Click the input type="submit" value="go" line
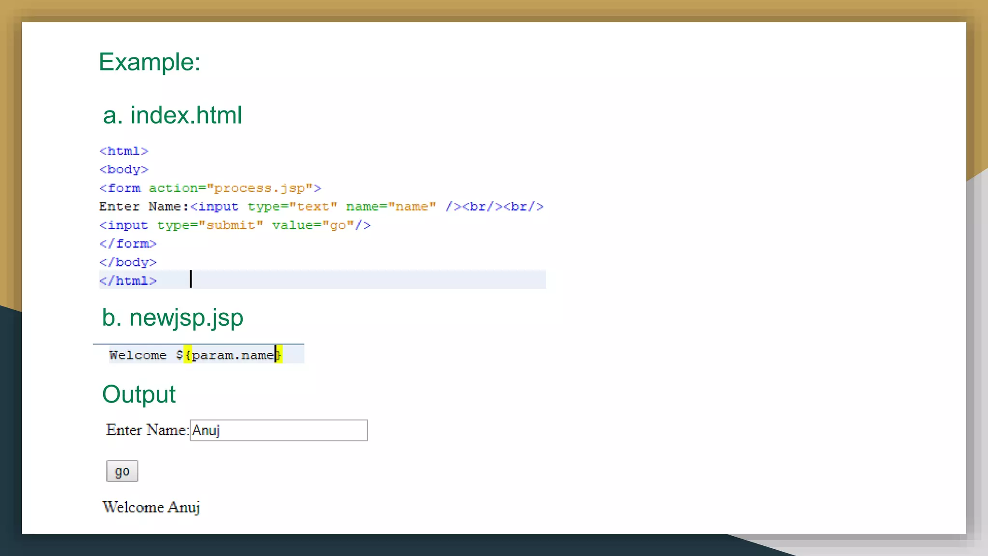 (235, 225)
